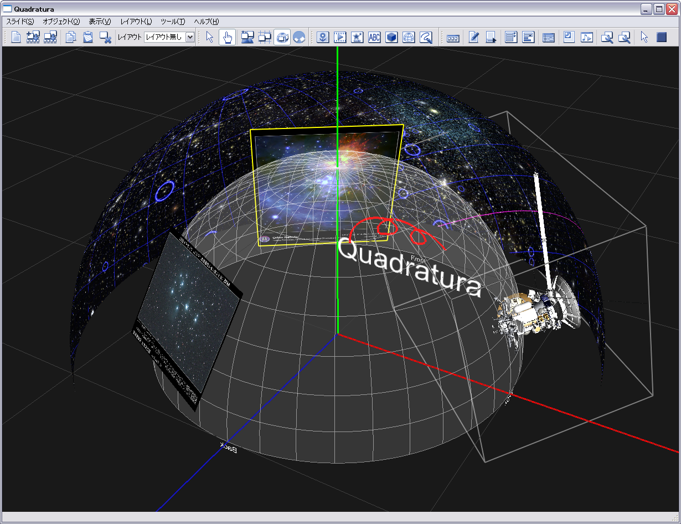Insert a text object with the ABC icon
The height and width of the screenshot is (524, 681).
click(375, 37)
